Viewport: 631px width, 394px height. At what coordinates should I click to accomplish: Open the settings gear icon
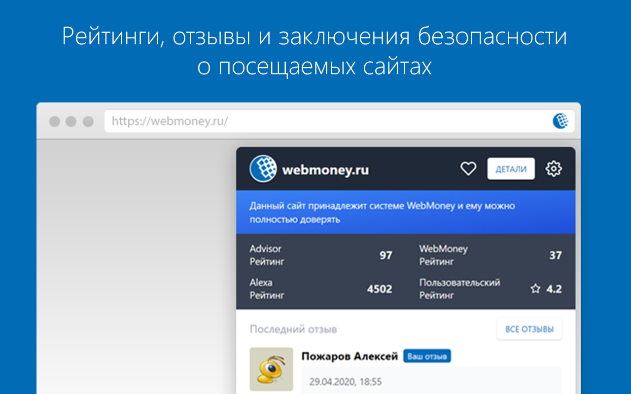click(554, 168)
